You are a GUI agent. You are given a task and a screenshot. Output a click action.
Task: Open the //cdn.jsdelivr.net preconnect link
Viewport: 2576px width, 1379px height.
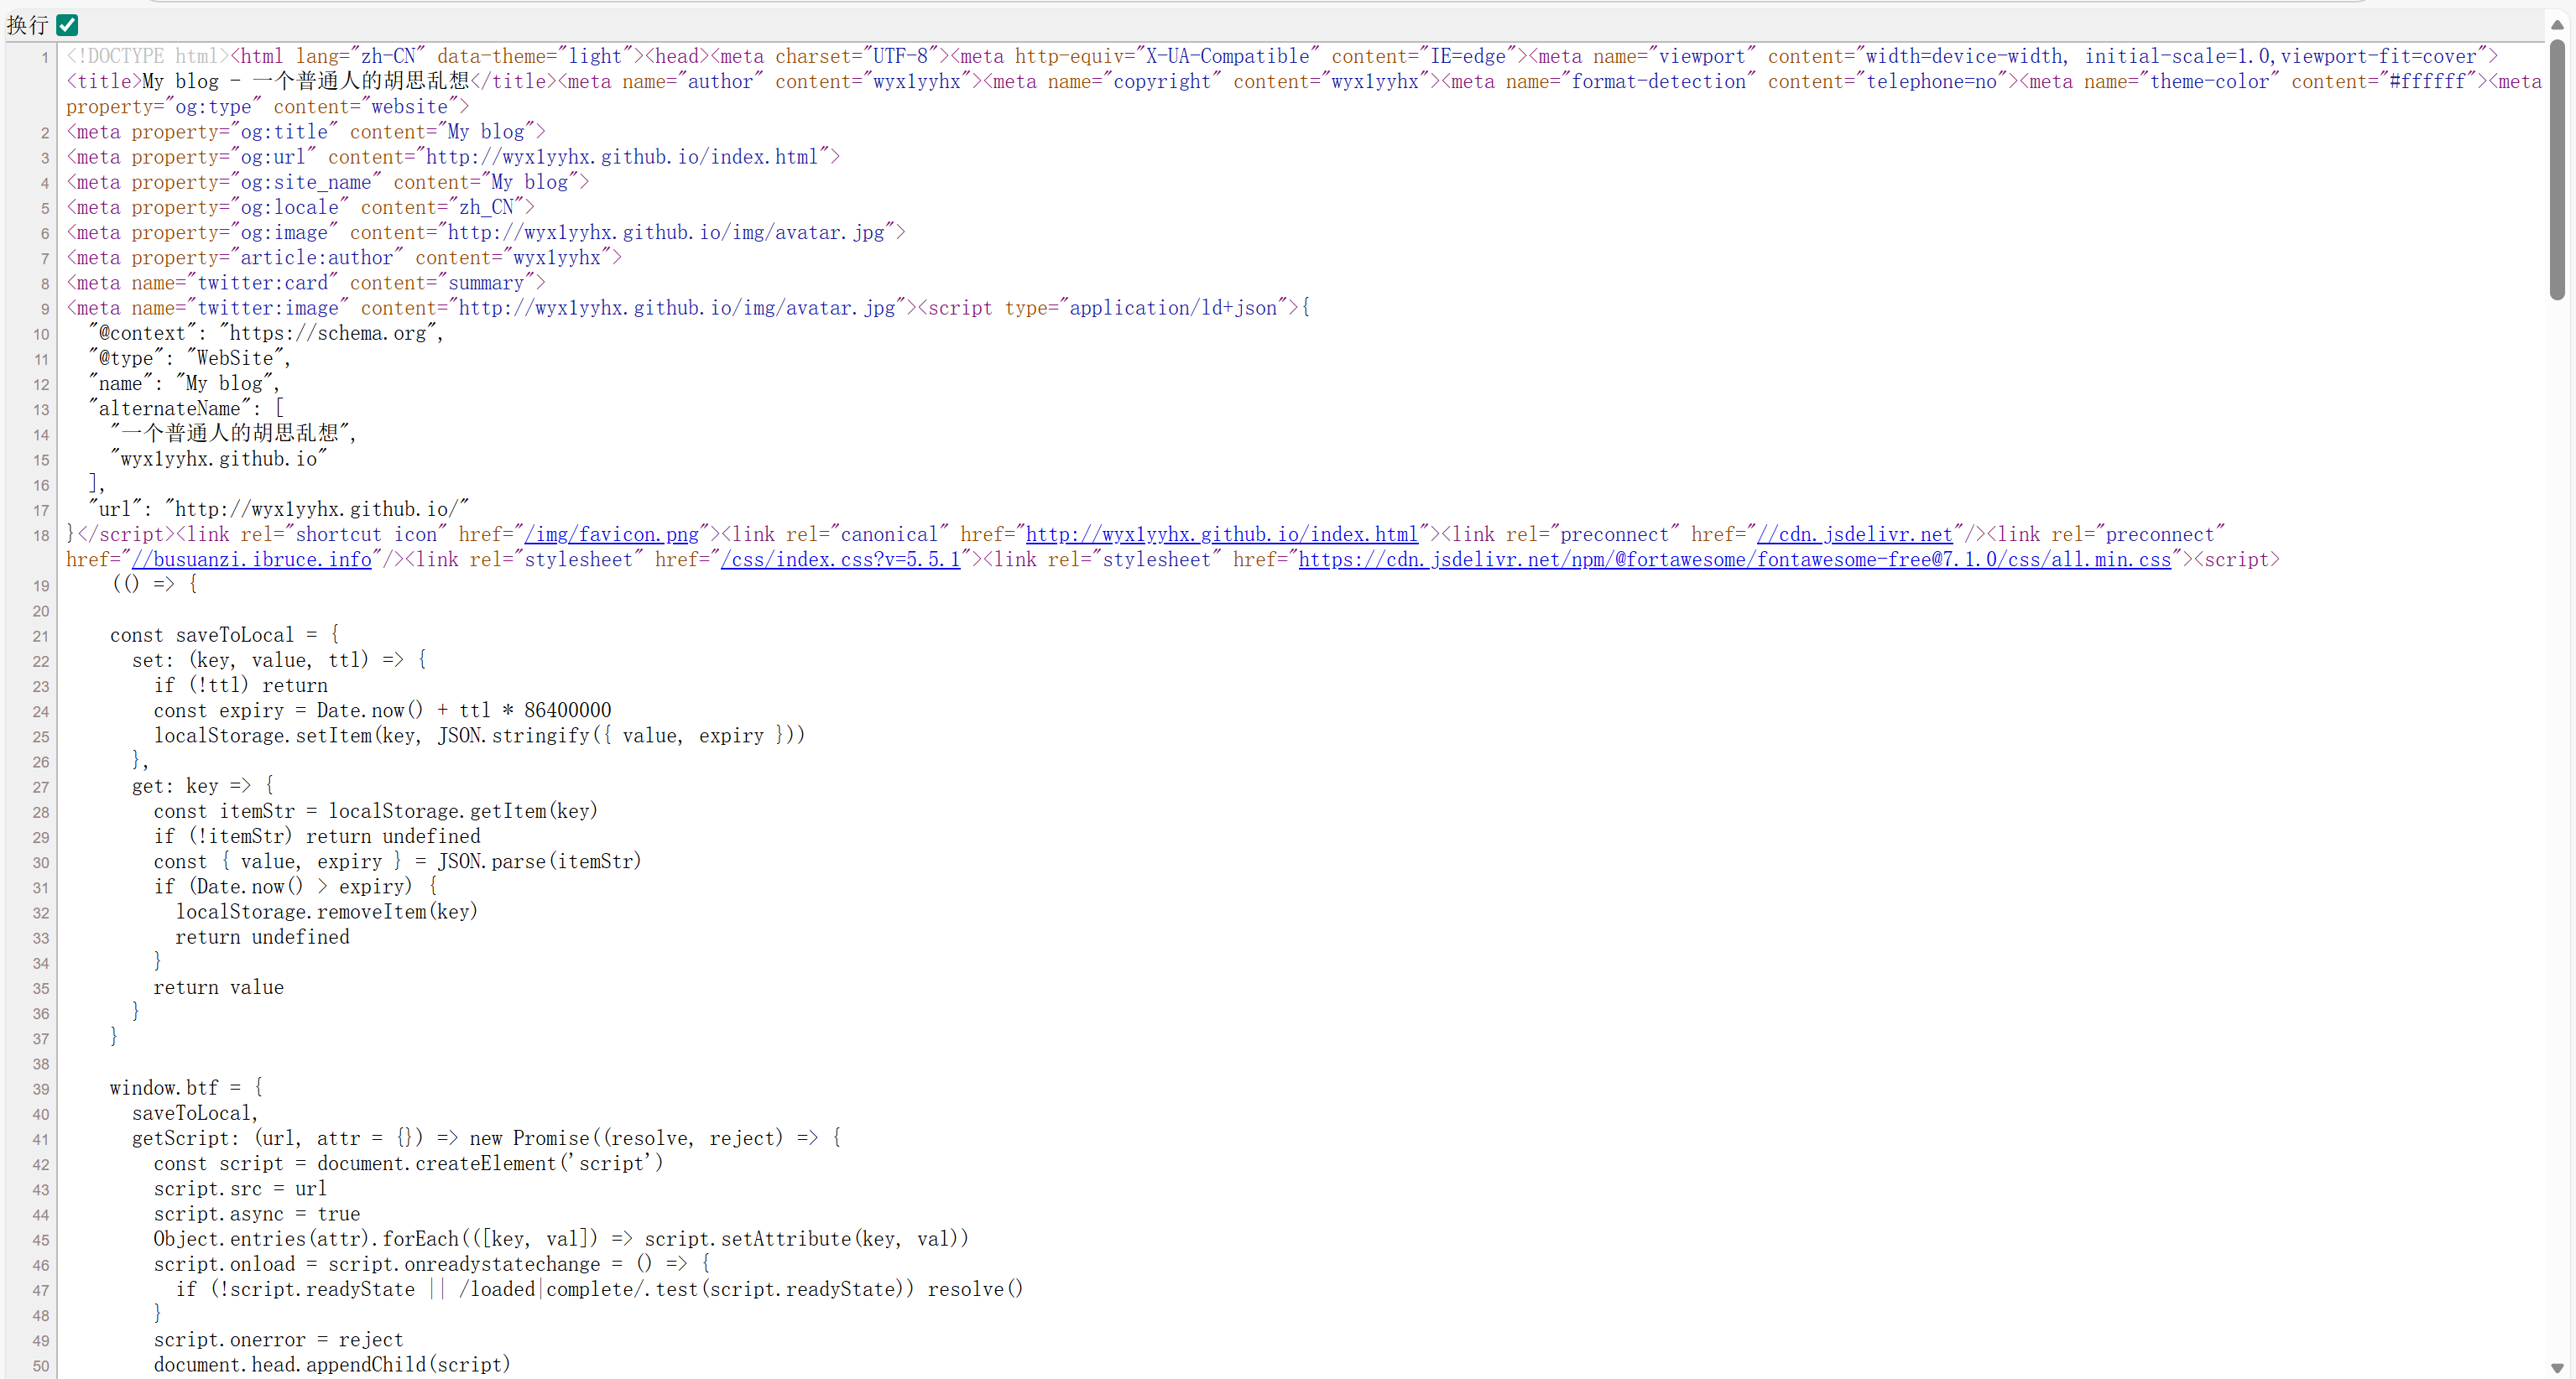pos(1855,535)
